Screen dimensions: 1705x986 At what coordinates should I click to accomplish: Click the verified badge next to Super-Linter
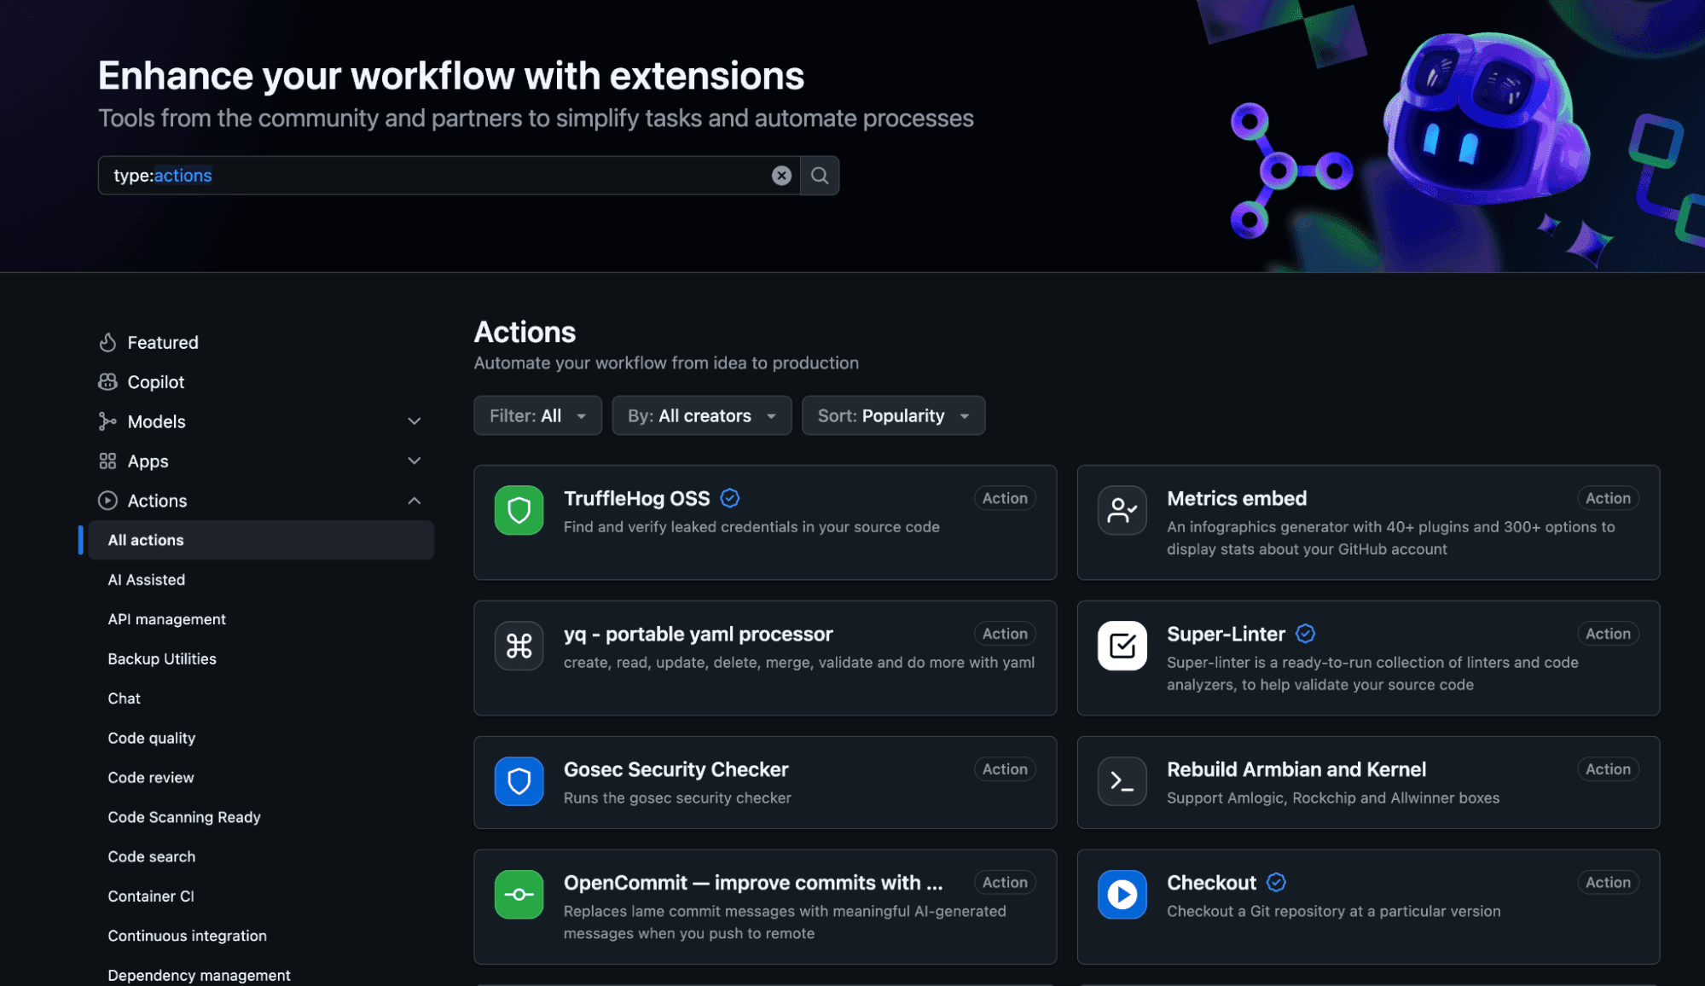[x=1305, y=634]
